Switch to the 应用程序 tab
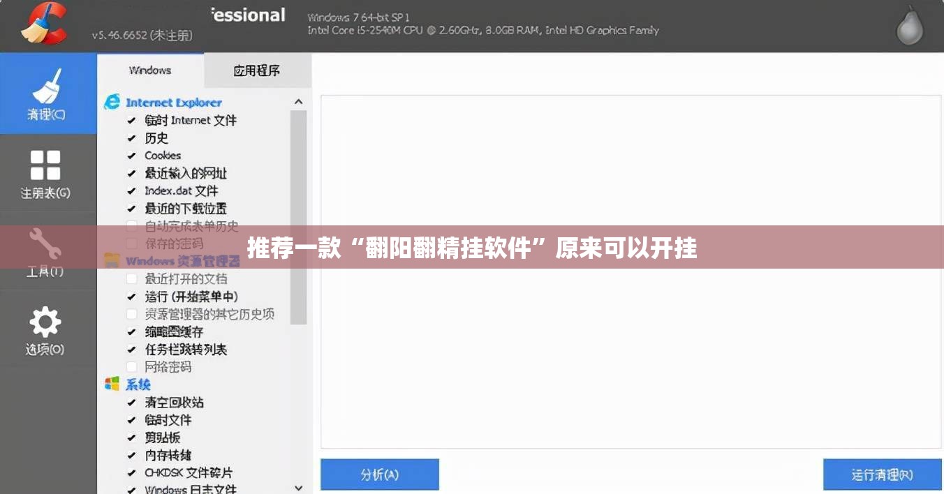Viewport: 944px width, 494px height. (x=256, y=70)
